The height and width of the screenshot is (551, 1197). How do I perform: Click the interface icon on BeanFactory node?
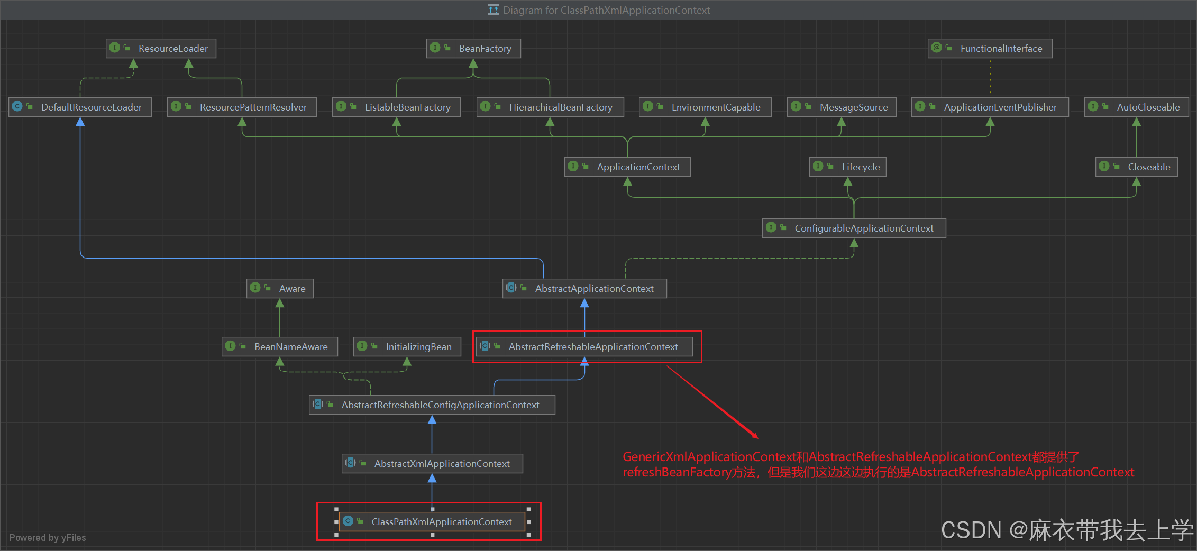click(435, 48)
